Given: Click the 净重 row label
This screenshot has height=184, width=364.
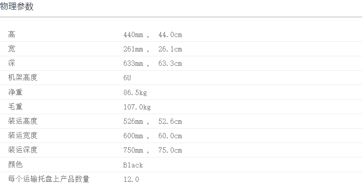Looking at the screenshot, I should tap(15, 92).
